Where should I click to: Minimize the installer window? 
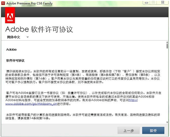pyautogui.click(x=146, y=3)
